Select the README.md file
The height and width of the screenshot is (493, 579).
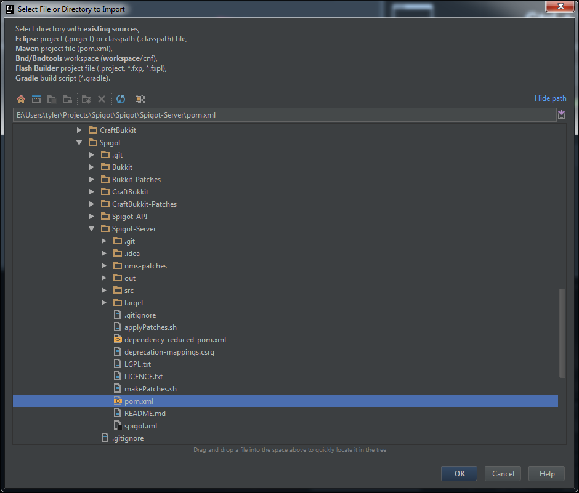[145, 414]
